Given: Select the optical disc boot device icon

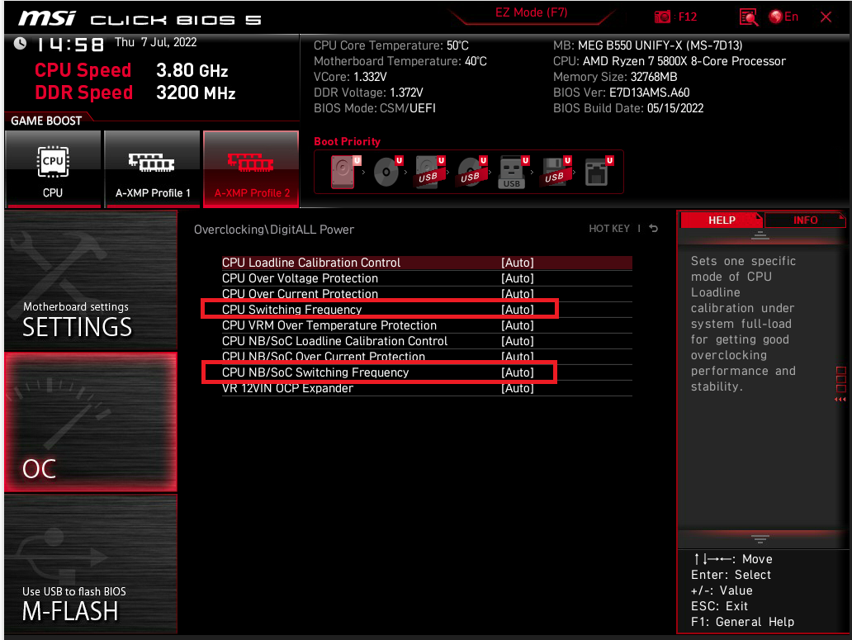Looking at the screenshot, I should click(387, 172).
